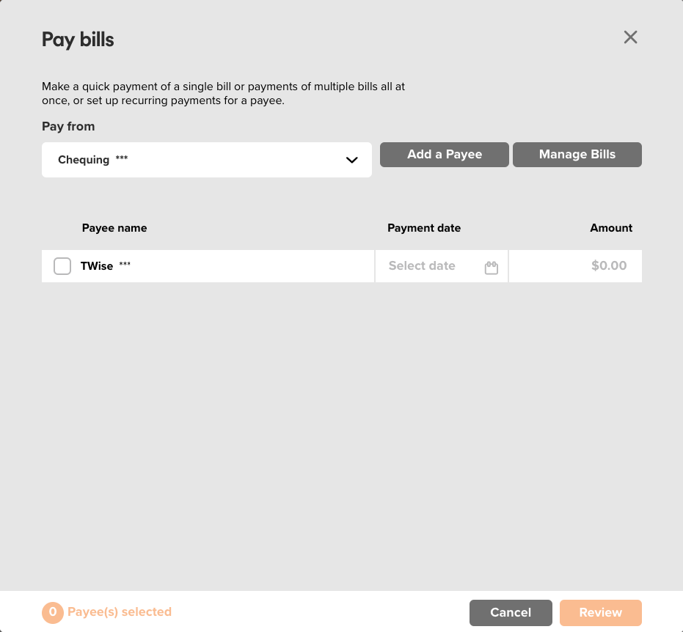683x632 pixels.
Task: Click the Amount column header
Action: click(610, 228)
